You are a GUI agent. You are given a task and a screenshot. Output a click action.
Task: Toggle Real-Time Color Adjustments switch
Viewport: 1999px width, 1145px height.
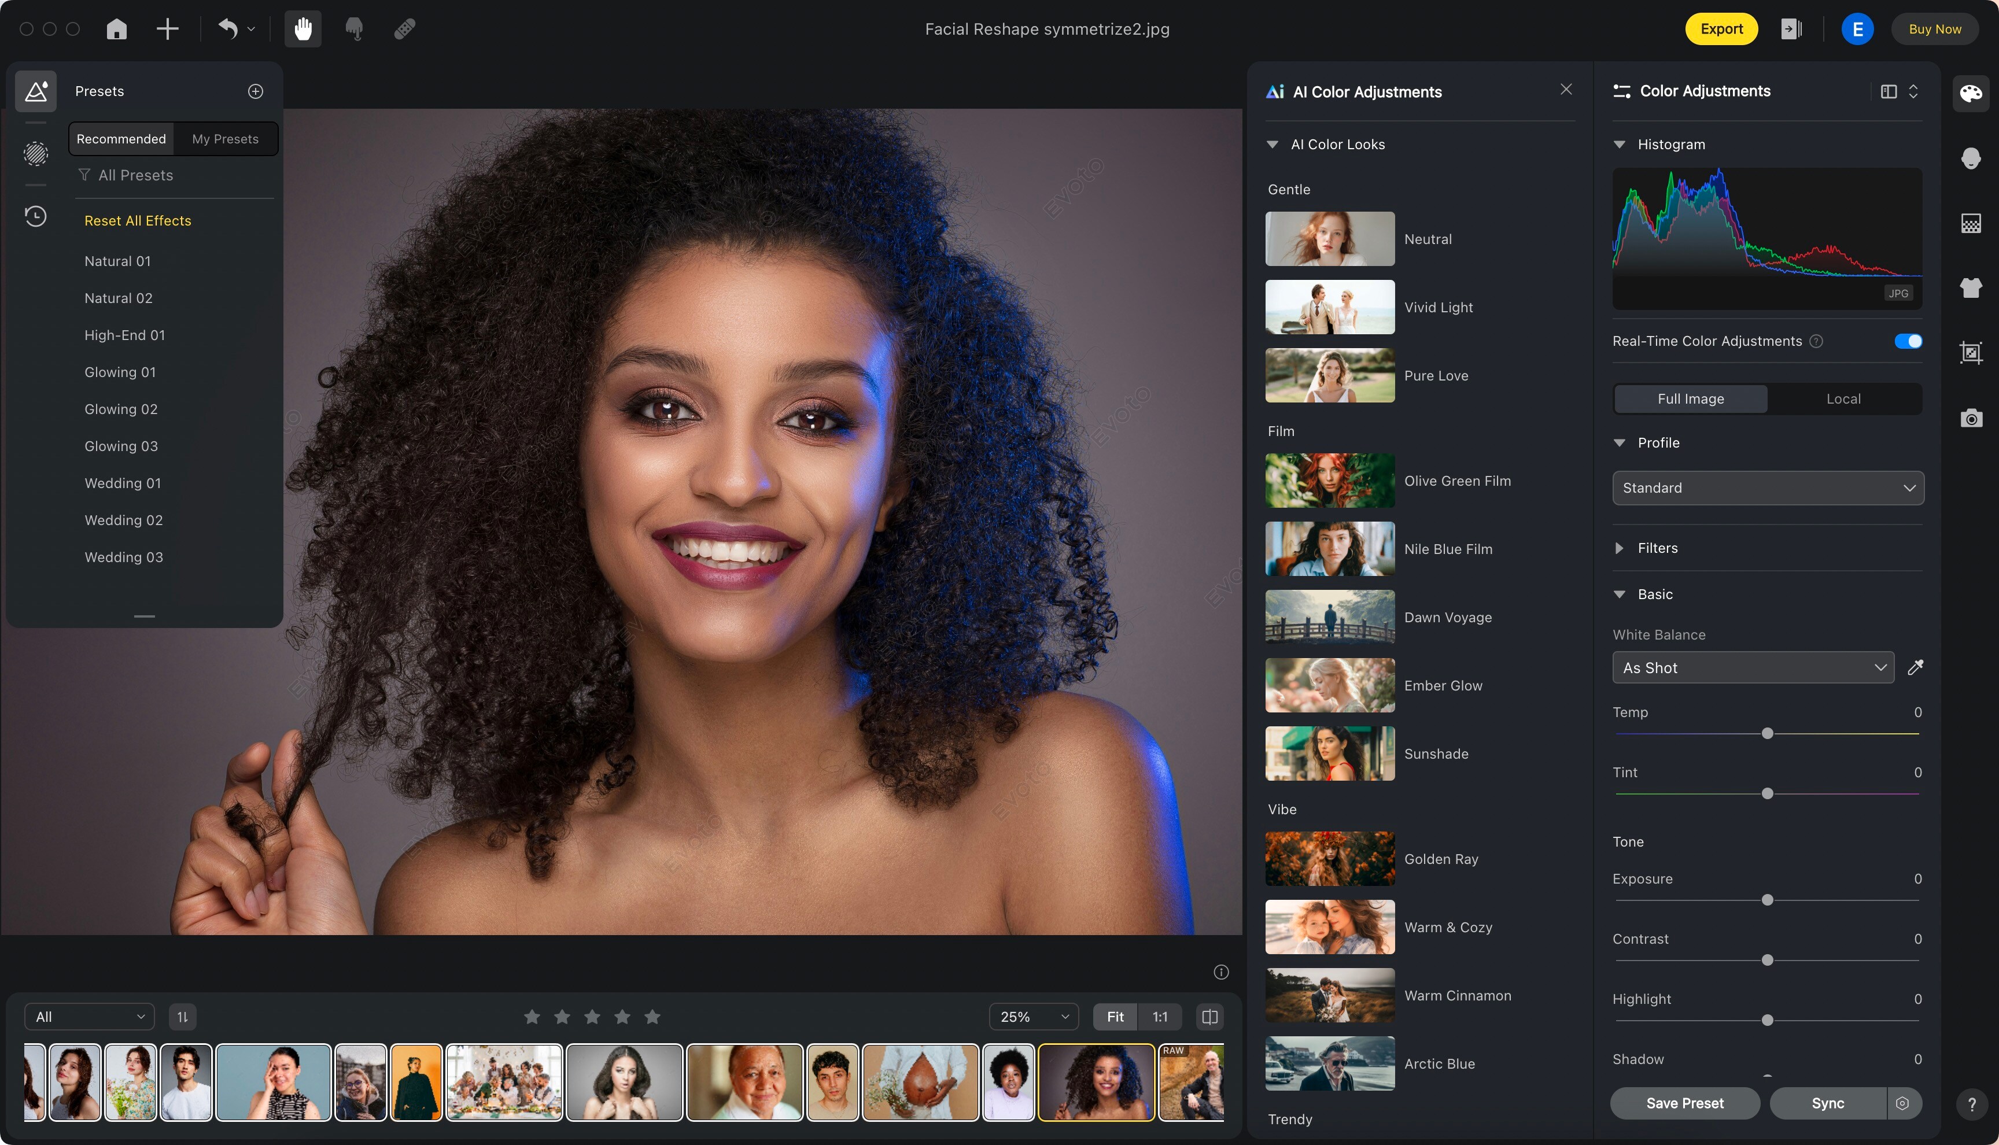tap(1908, 341)
